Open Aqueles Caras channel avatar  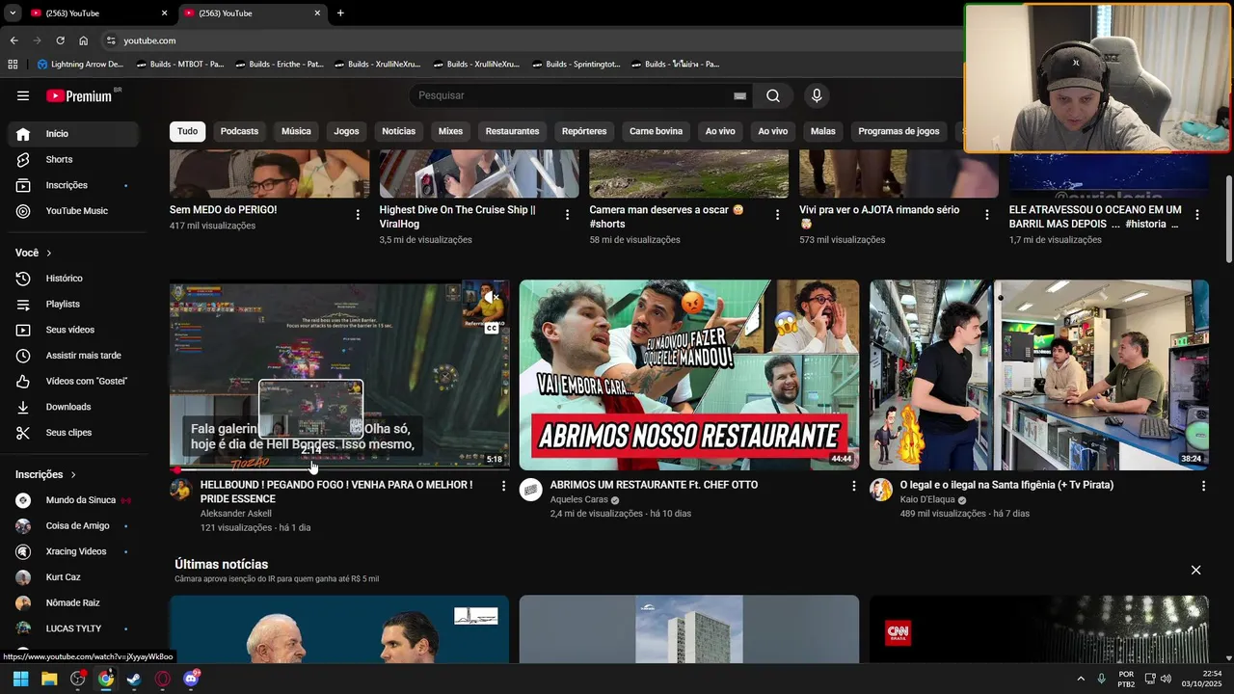(531, 490)
